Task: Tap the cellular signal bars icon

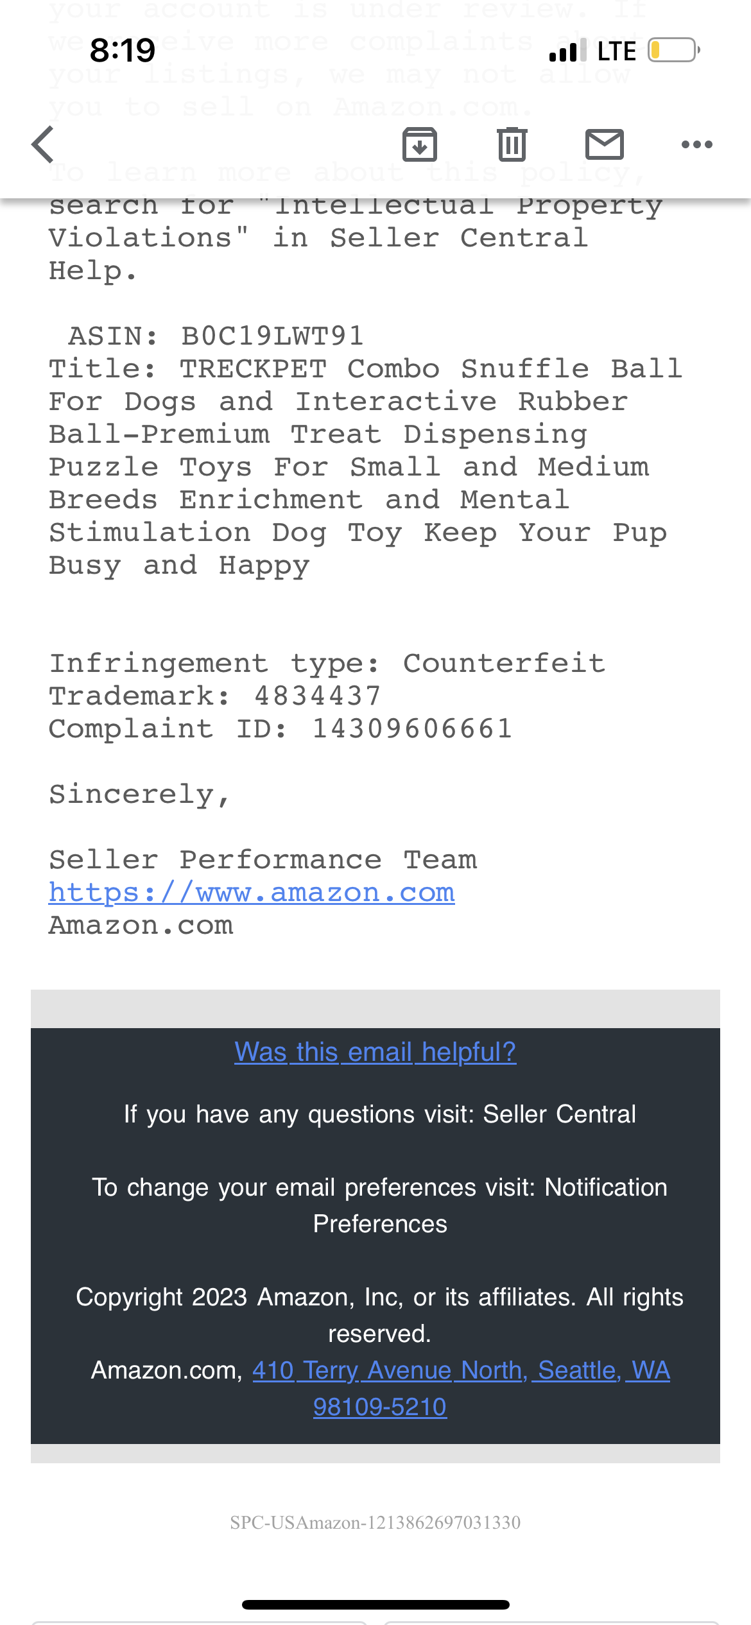Action: (568, 50)
